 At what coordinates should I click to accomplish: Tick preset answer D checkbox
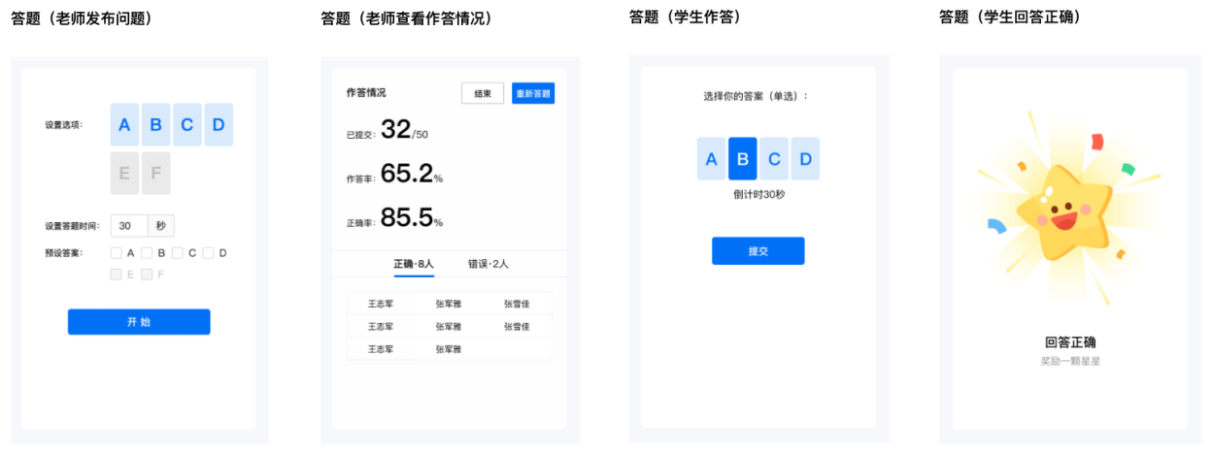208,253
